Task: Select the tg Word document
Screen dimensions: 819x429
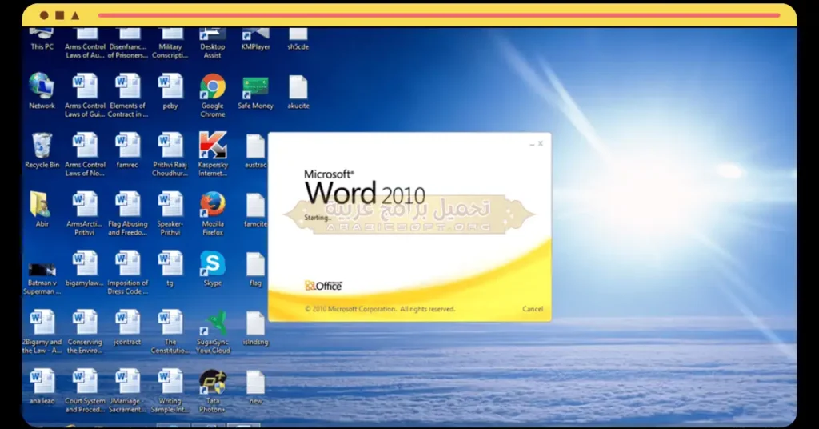Action: (x=170, y=264)
